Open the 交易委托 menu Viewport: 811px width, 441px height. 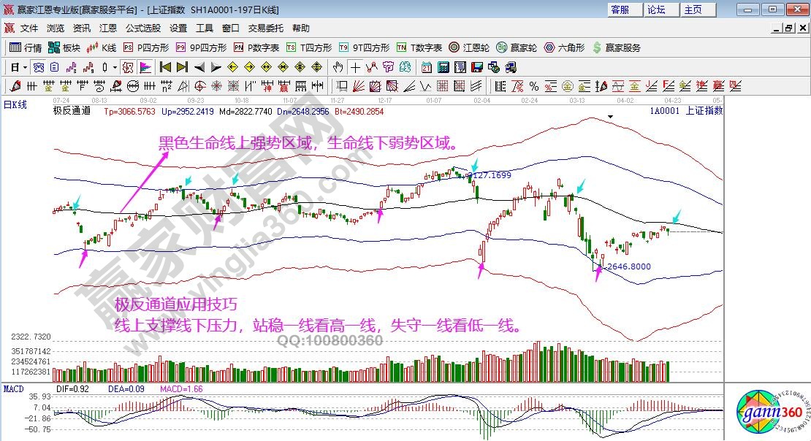265,28
